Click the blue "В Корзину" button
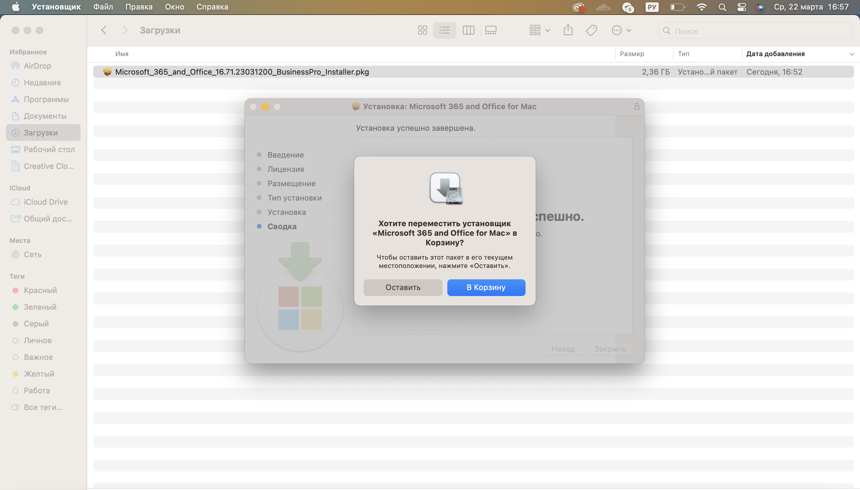 coord(486,287)
